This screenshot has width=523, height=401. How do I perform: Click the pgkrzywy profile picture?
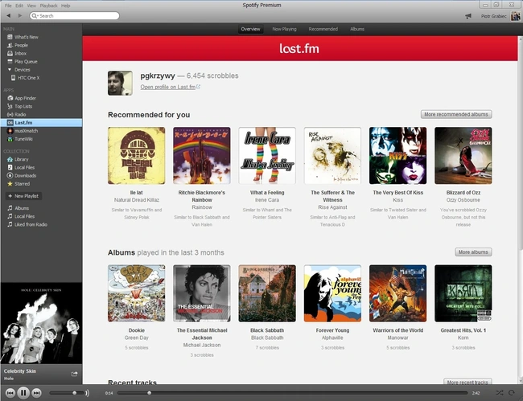[120, 83]
